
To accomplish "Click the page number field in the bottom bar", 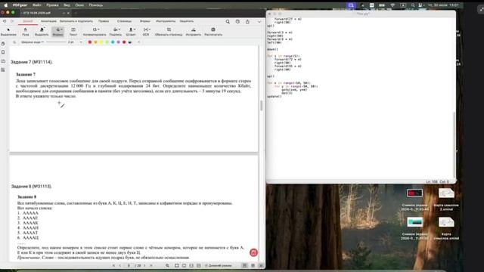I will pyautogui.click(x=129, y=265).
